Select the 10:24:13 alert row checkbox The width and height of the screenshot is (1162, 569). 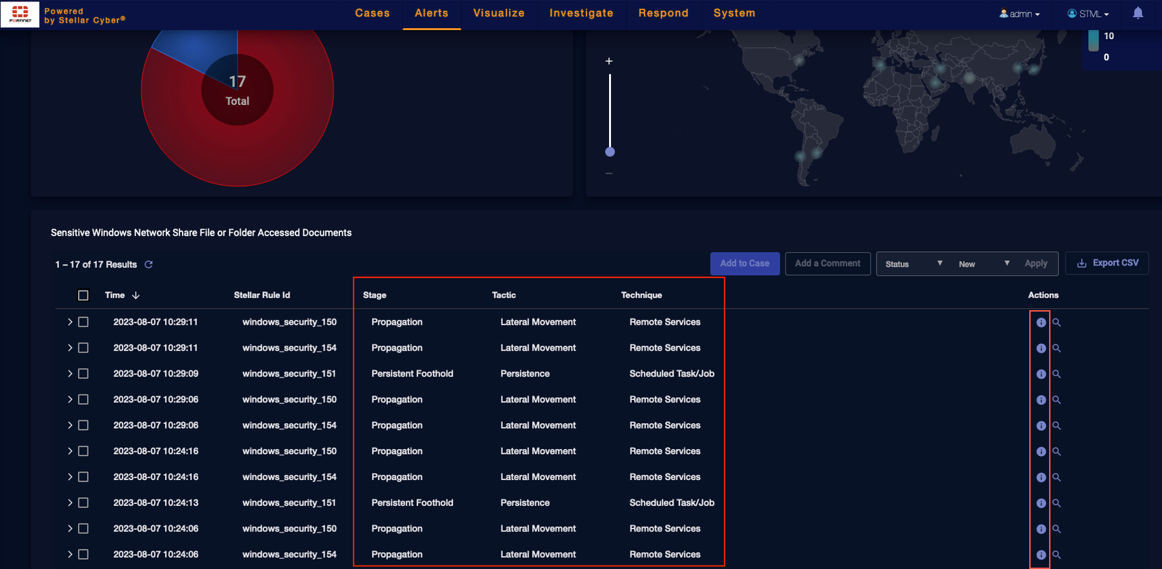pos(83,503)
